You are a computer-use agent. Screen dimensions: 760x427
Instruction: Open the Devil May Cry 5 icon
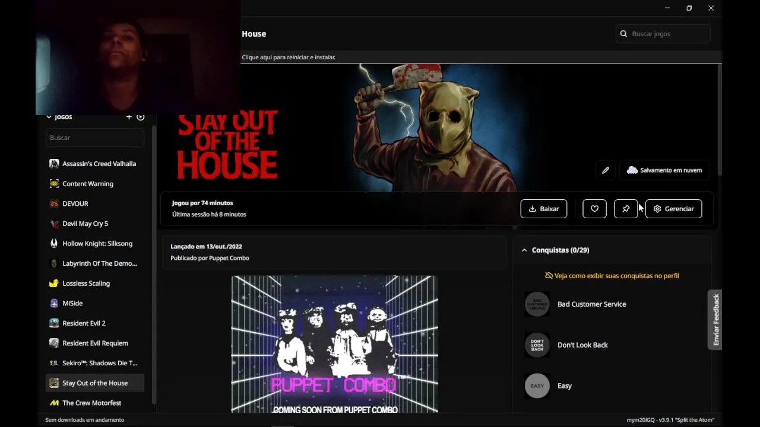(54, 224)
